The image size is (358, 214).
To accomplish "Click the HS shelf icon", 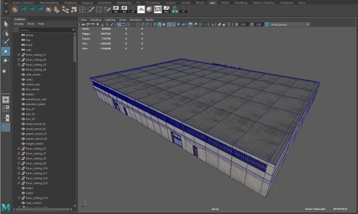I will click(x=116, y=10).
